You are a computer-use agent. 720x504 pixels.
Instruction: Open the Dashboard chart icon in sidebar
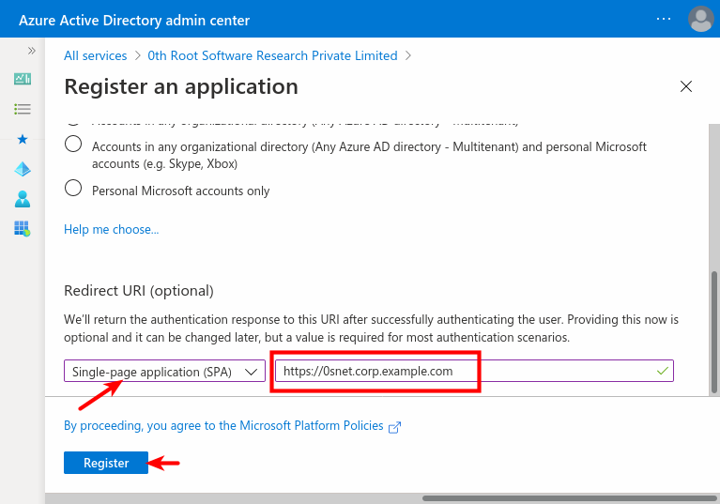[23, 79]
